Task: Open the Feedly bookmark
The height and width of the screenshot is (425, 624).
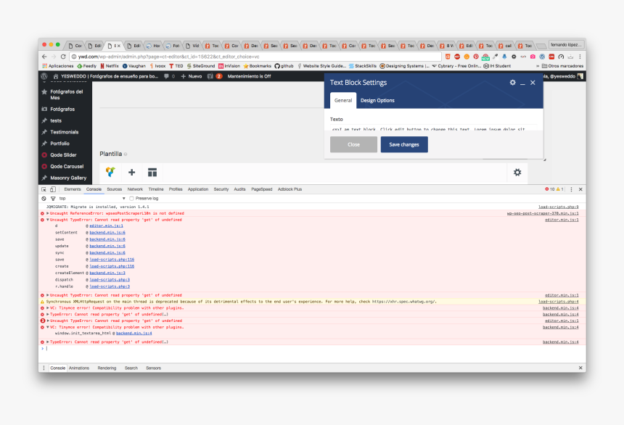Action: point(87,66)
